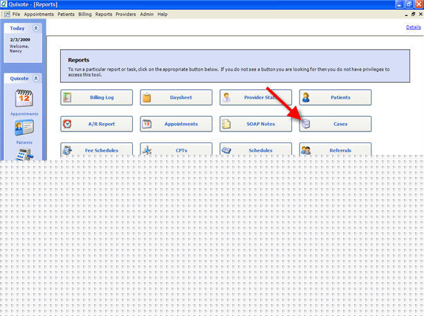Open the Fee Schedules report
The height and width of the screenshot is (316, 424).
pyautogui.click(x=97, y=149)
